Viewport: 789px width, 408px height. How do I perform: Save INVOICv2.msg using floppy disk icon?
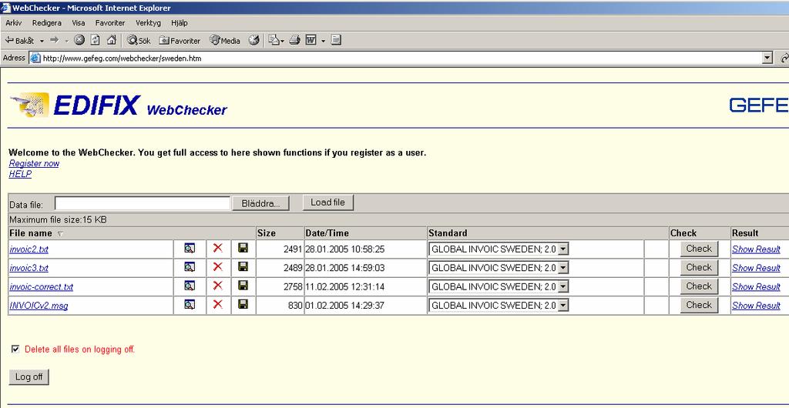coord(243,304)
